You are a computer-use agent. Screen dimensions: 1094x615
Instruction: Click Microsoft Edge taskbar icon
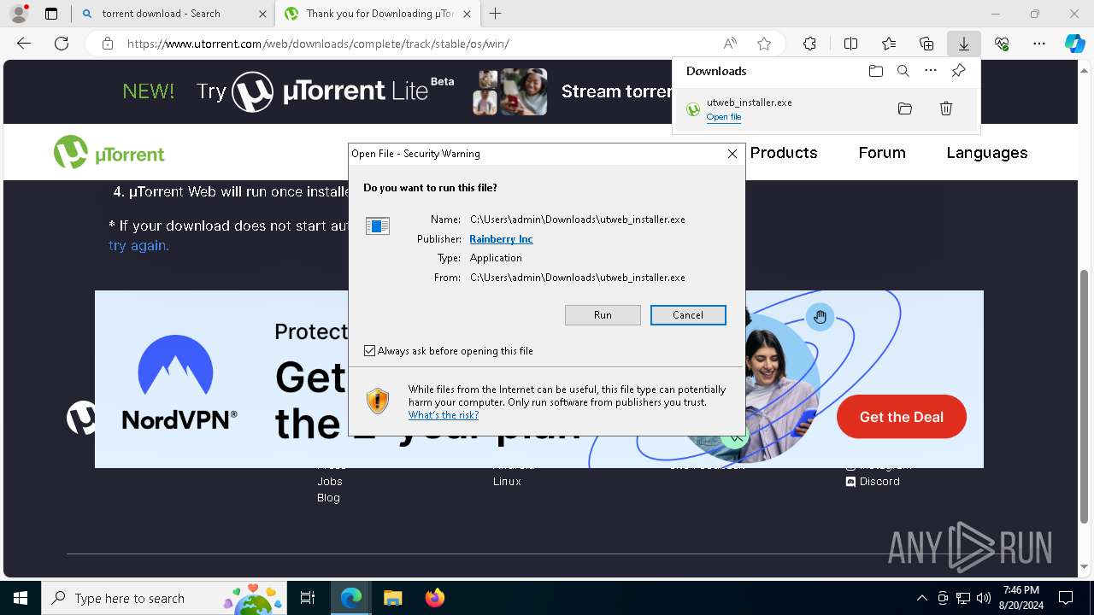351,598
